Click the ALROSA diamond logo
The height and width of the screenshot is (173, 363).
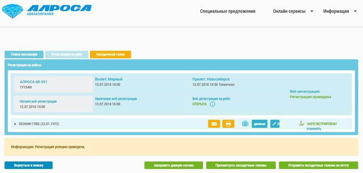(x=12, y=11)
